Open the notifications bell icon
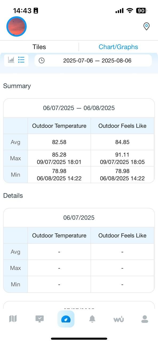This screenshot has width=158, height=343. [92, 319]
